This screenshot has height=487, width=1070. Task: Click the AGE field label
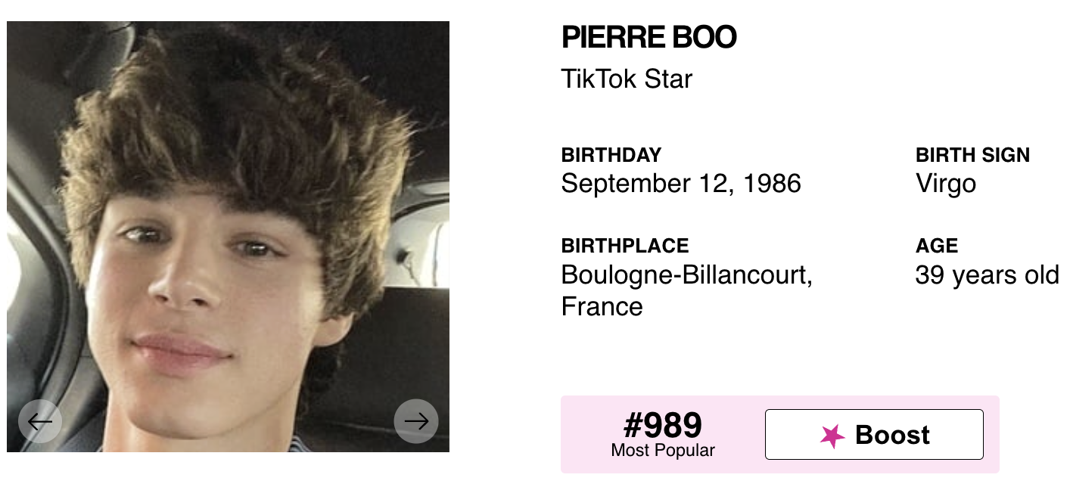pyautogui.click(x=936, y=246)
